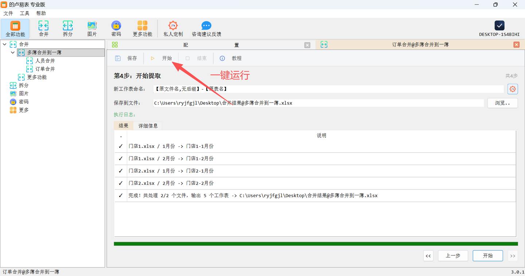Click the green progress bar
Image resolution: width=525 pixels, height=276 pixels.
pos(316,244)
